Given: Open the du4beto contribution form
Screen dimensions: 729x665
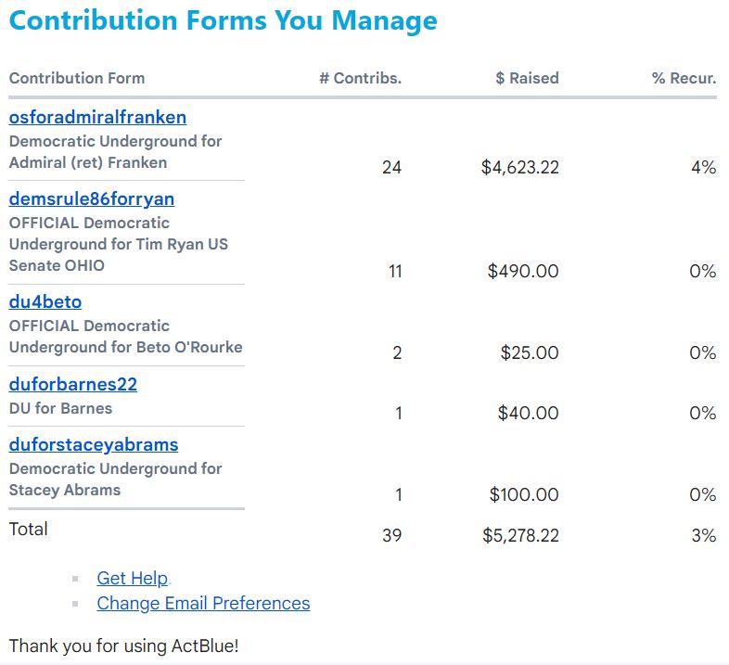Looking at the screenshot, I should 45,301.
